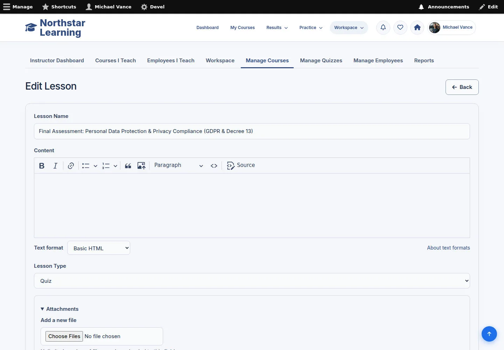
Task: Collapse the Attachments section
Action: coord(59,309)
